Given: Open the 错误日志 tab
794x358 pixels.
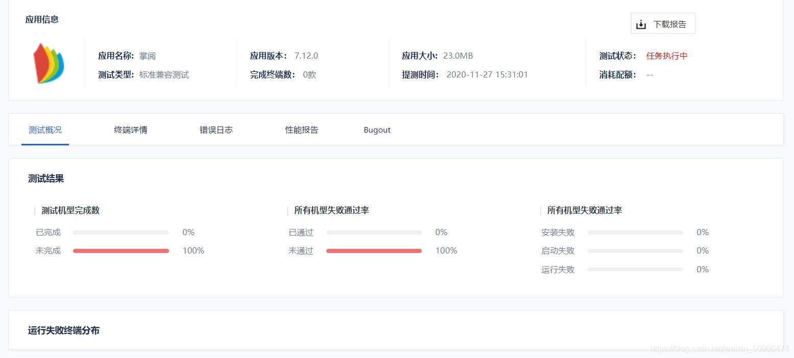Looking at the screenshot, I should pyautogui.click(x=216, y=130).
